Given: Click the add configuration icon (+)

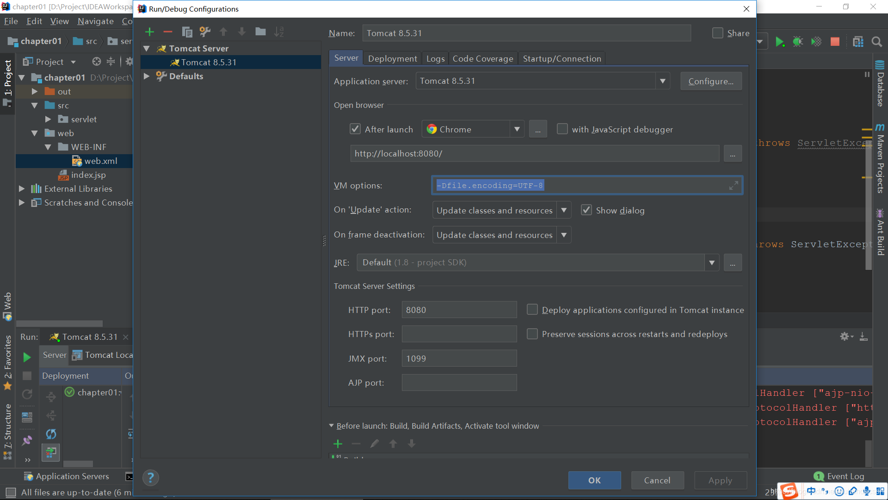Looking at the screenshot, I should pos(149,32).
